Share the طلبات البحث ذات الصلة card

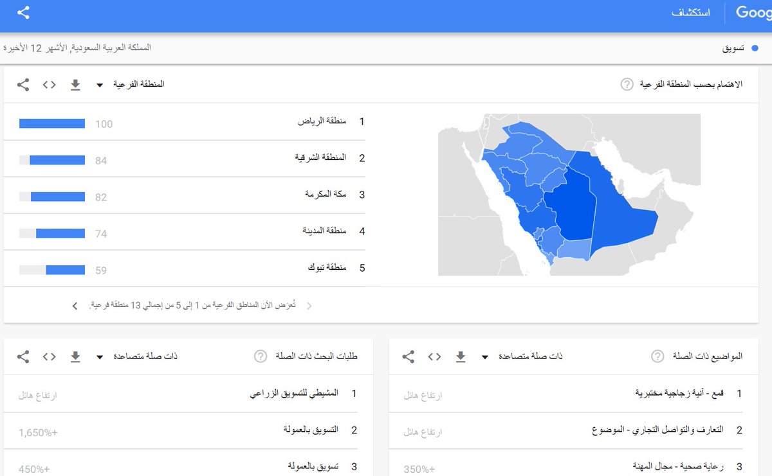23,357
